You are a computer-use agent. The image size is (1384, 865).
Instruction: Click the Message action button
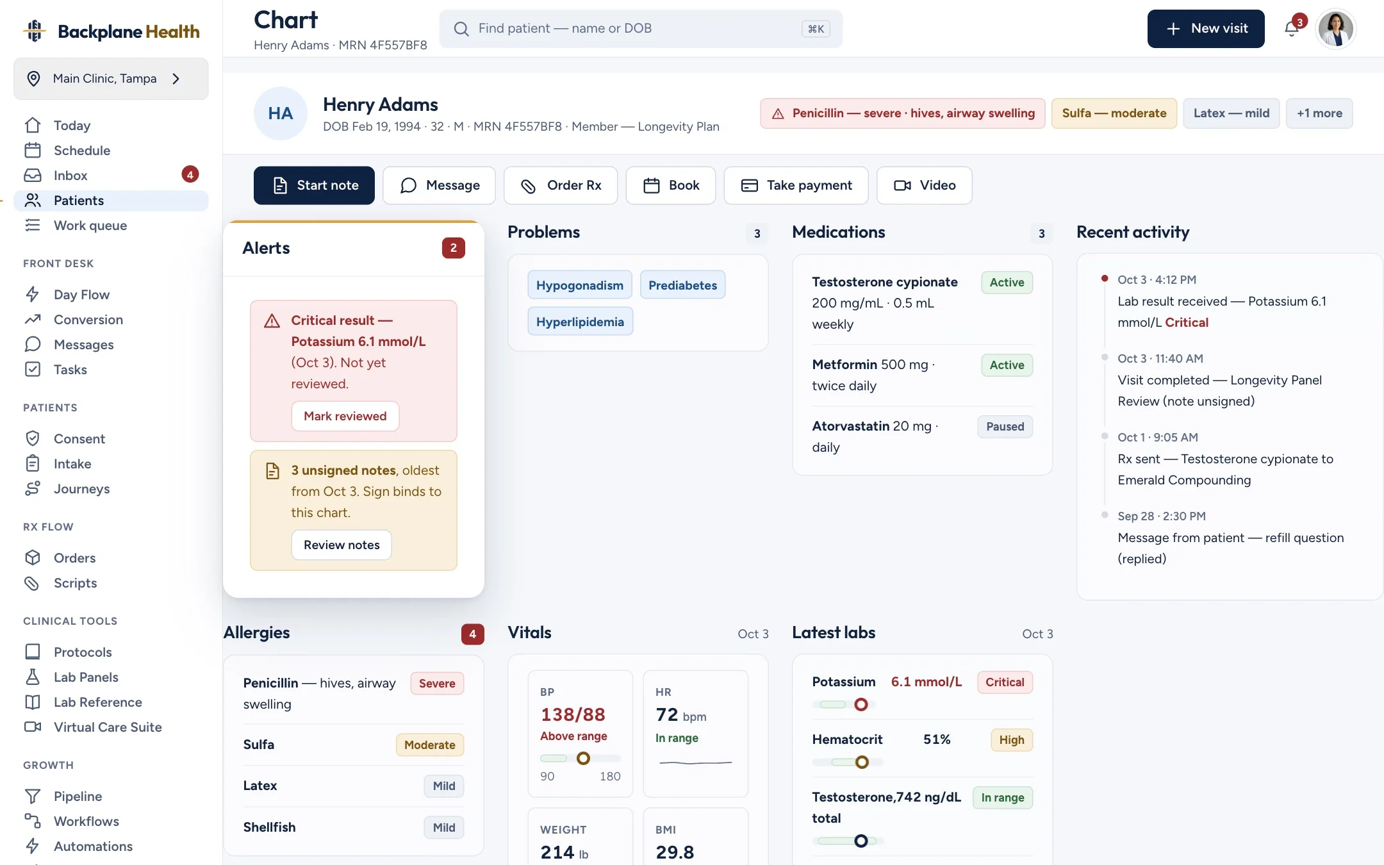pos(439,185)
